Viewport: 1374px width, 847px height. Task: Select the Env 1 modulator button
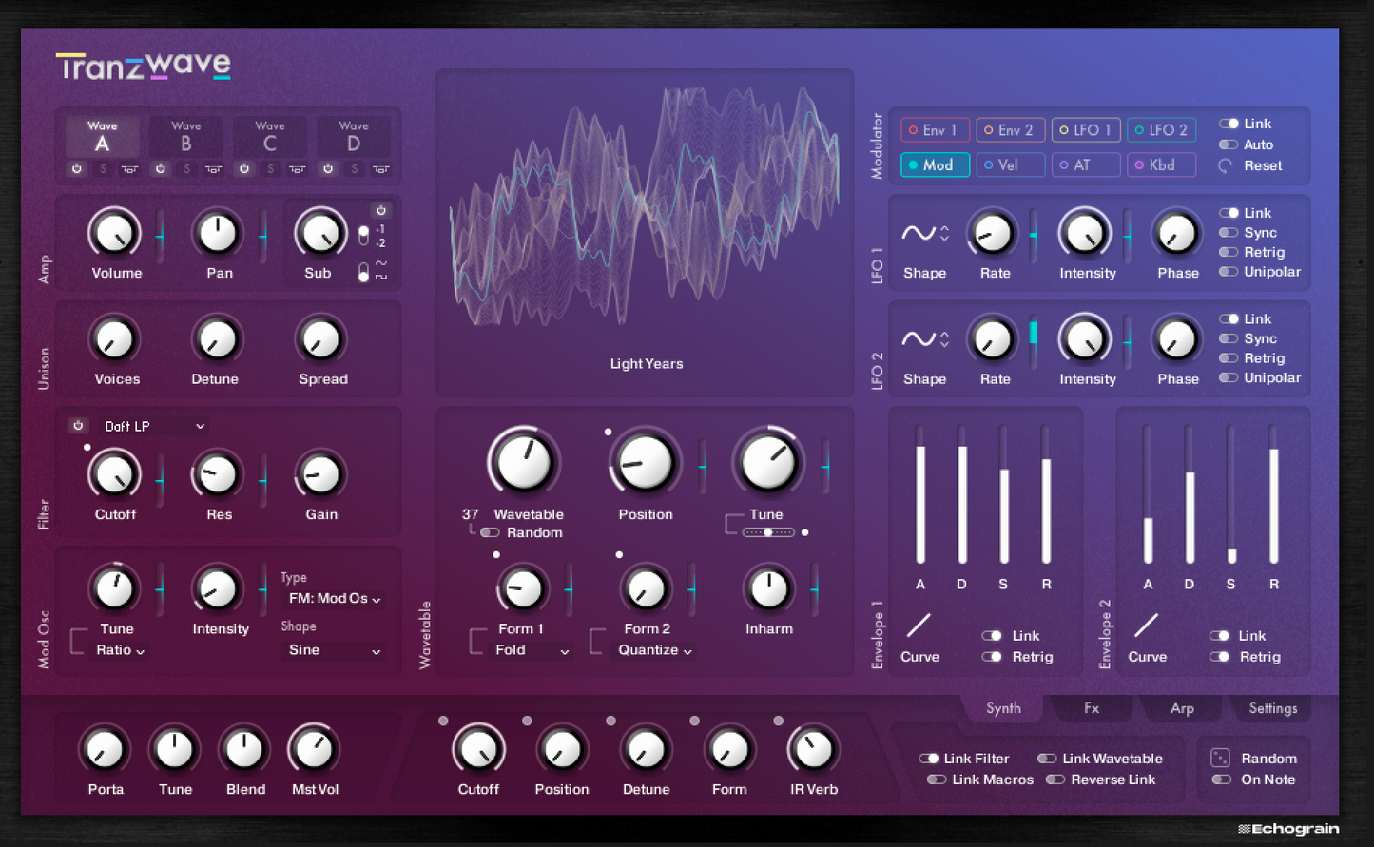point(934,130)
